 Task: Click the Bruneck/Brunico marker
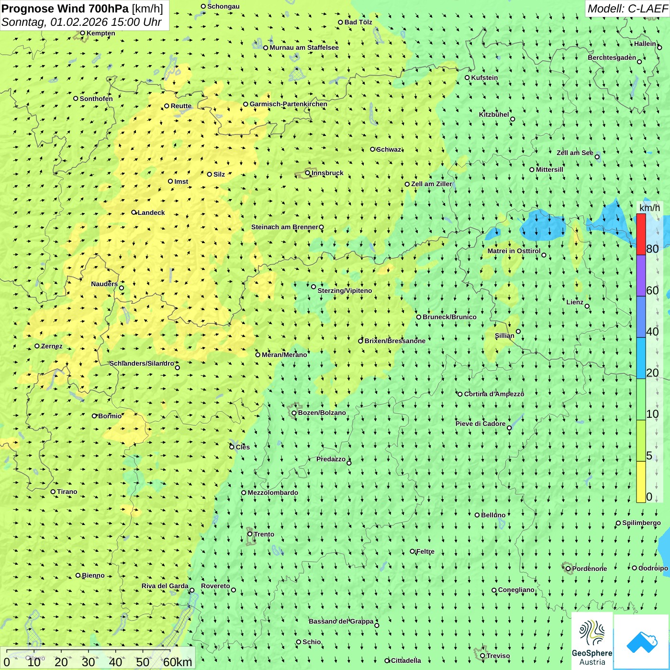pyautogui.click(x=419, y=317)
